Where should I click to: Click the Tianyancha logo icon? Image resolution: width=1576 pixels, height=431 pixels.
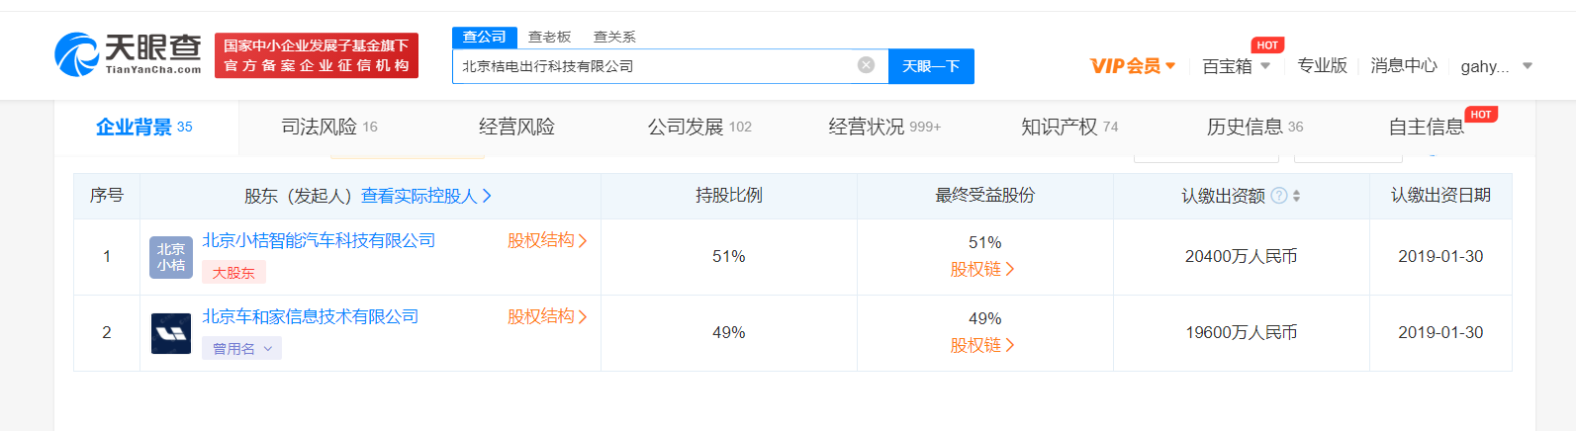coord(77,54)
